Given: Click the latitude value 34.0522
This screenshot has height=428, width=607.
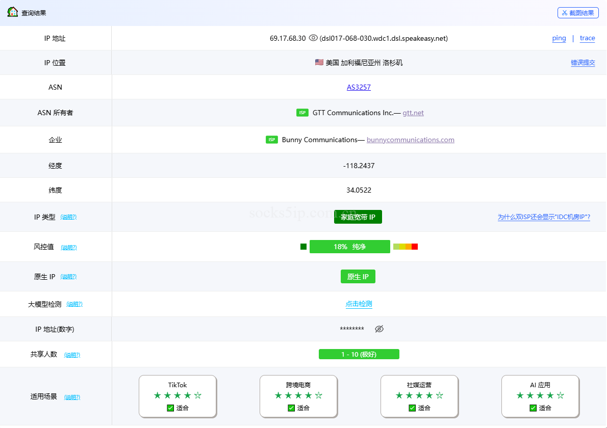Looking at the screenshot, I should (359, 190).
